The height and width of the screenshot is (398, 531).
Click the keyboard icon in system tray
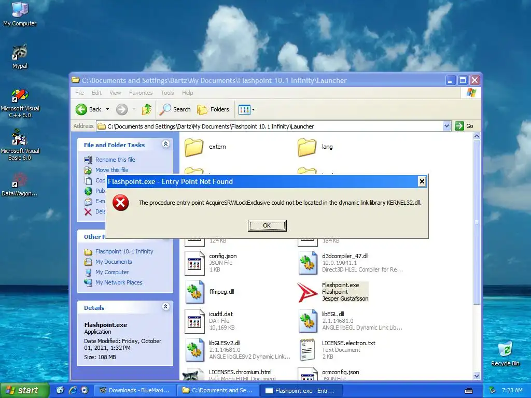(469, 391)
